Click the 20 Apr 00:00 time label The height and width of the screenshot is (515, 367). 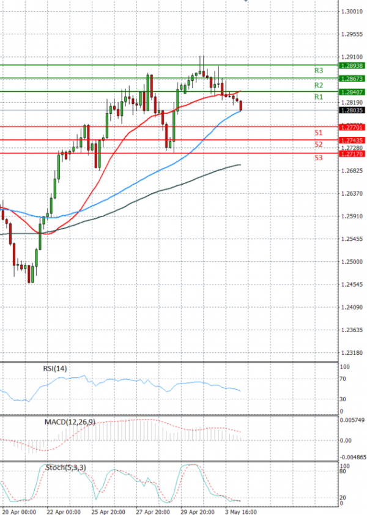[19, 512]
